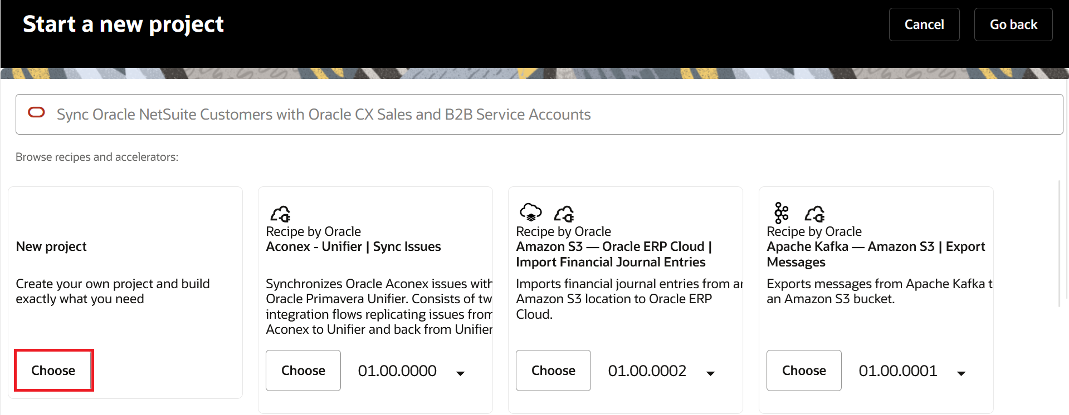Choose the New project option
Image resolution: width=1069 pixels, height=415 pixels.
[x=53, y=370]
